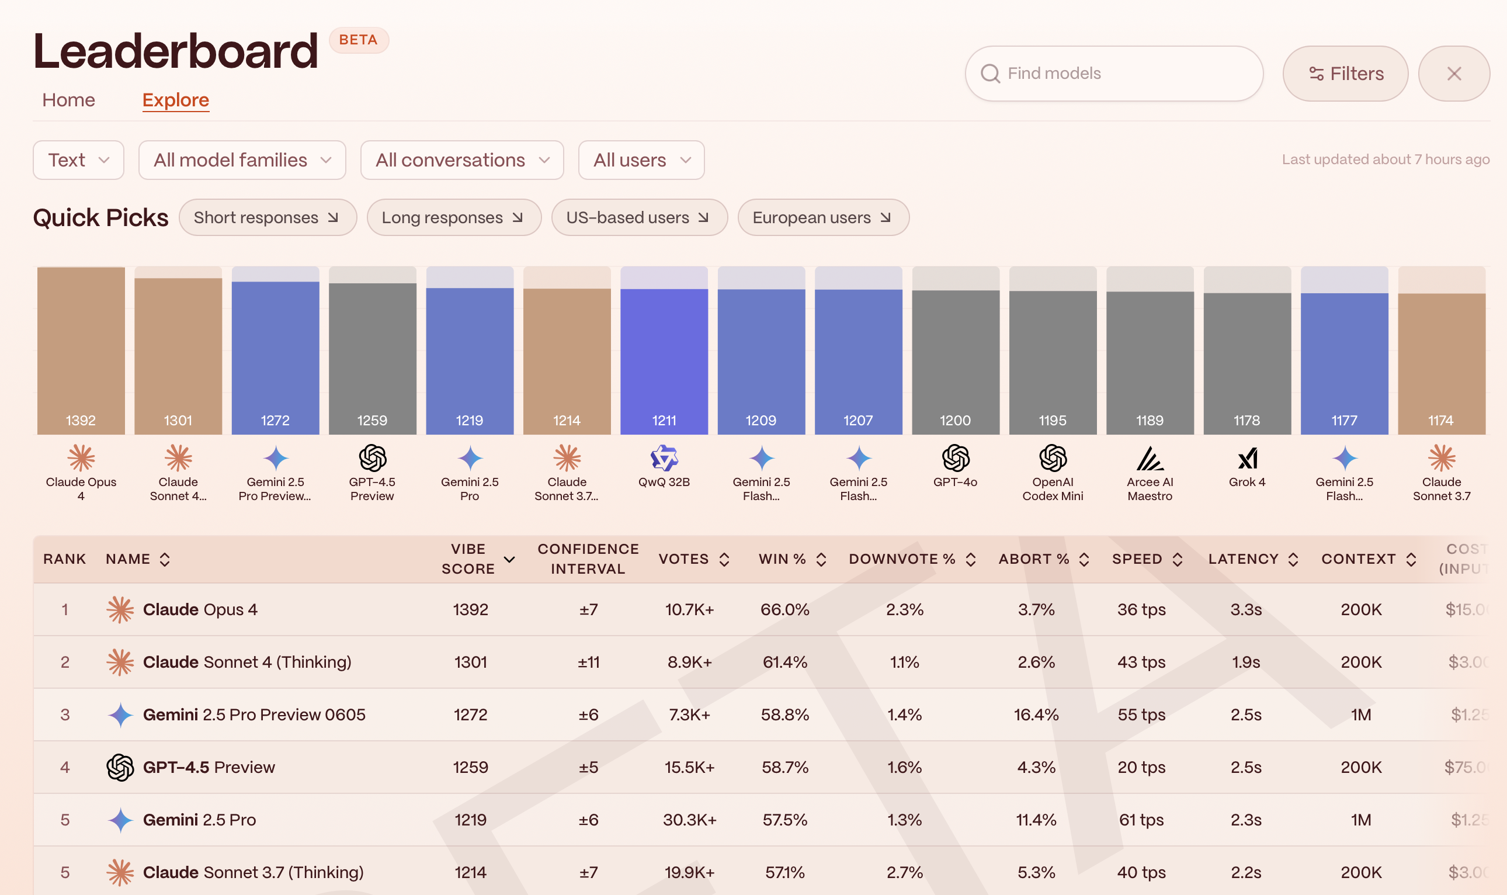Image resolution: width=1507 pixels, height=895 pixels.
Task: Open the Text modality dropdown
Action: 78,160
